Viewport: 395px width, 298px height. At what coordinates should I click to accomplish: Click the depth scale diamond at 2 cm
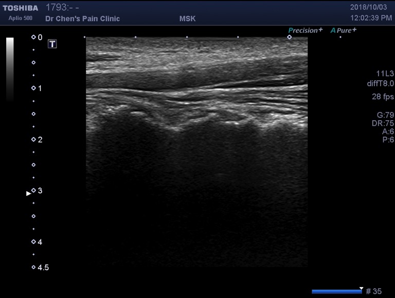click(x=33, y=139)
